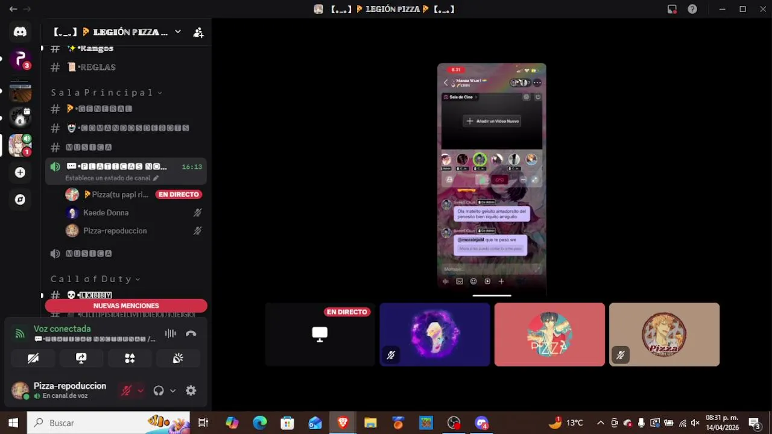Click the Buscar taskbar search box
The width and height of the screenshot is (772, 434).
click(109, 423)
